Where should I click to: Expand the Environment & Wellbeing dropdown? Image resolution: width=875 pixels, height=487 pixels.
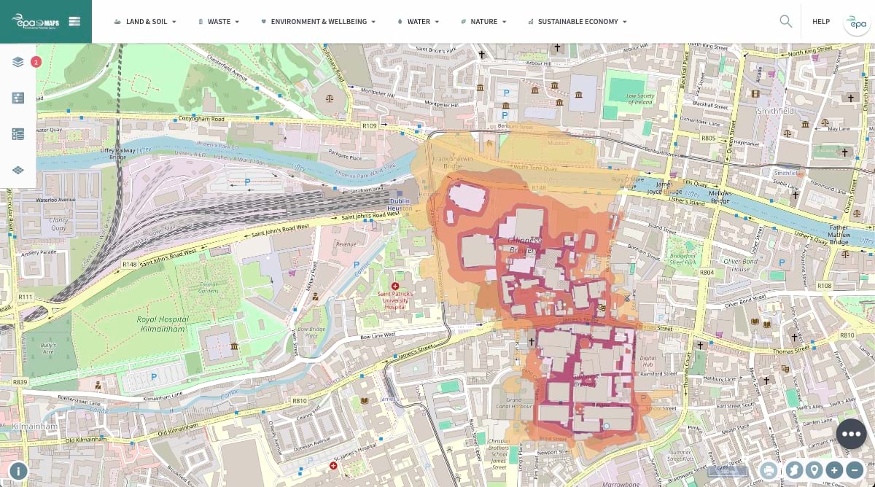pyautogui.click(x=319, y=22)
